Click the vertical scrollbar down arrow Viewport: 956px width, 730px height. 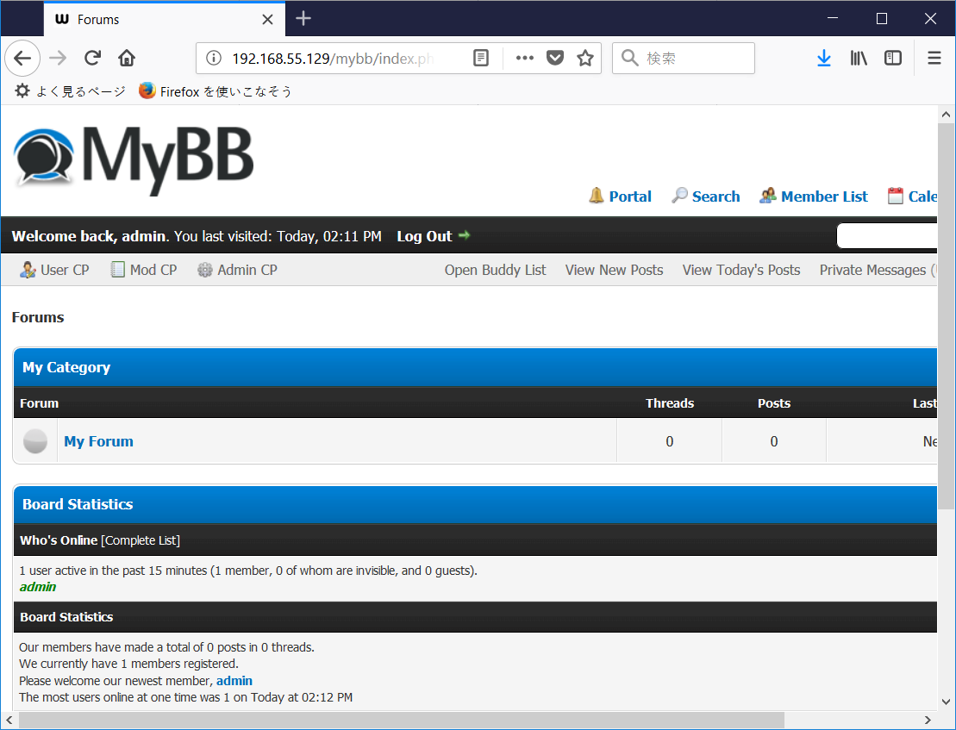click(946, 702)
